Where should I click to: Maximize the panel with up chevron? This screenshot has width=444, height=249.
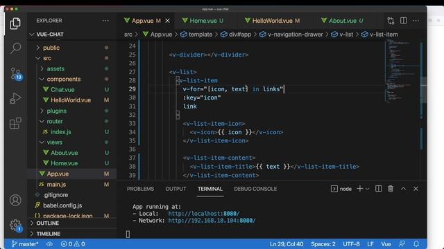[403, 189]
